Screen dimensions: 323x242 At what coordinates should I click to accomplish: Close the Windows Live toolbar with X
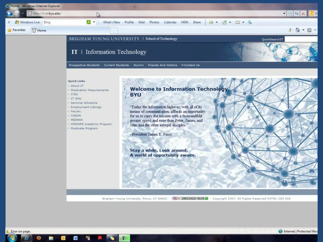click(9, 22)
